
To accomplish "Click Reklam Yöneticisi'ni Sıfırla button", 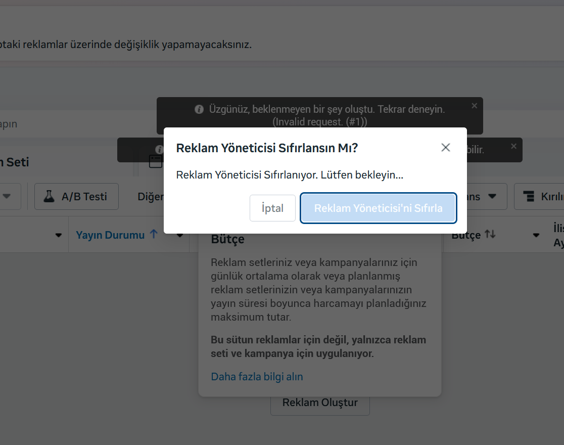I will (x=379, y=208).
